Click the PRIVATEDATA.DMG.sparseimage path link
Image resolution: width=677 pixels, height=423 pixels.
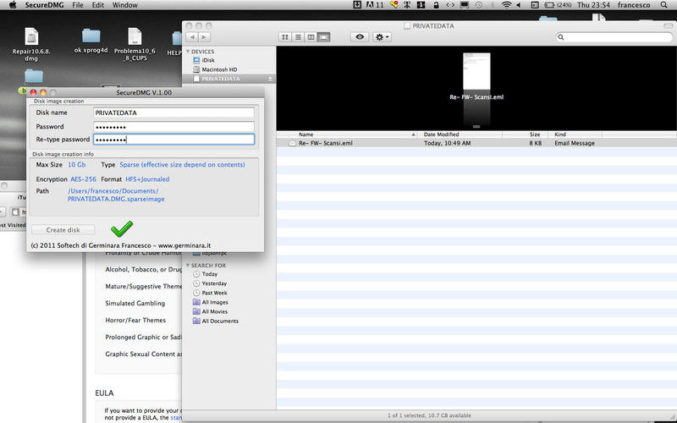(x=116, y=195)
